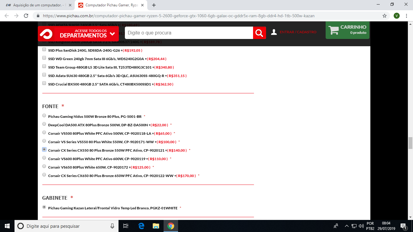This screenshot has height=232, width=413.
Task: Check SSD Adata SU630 480GB option
Action: point(44,75)
